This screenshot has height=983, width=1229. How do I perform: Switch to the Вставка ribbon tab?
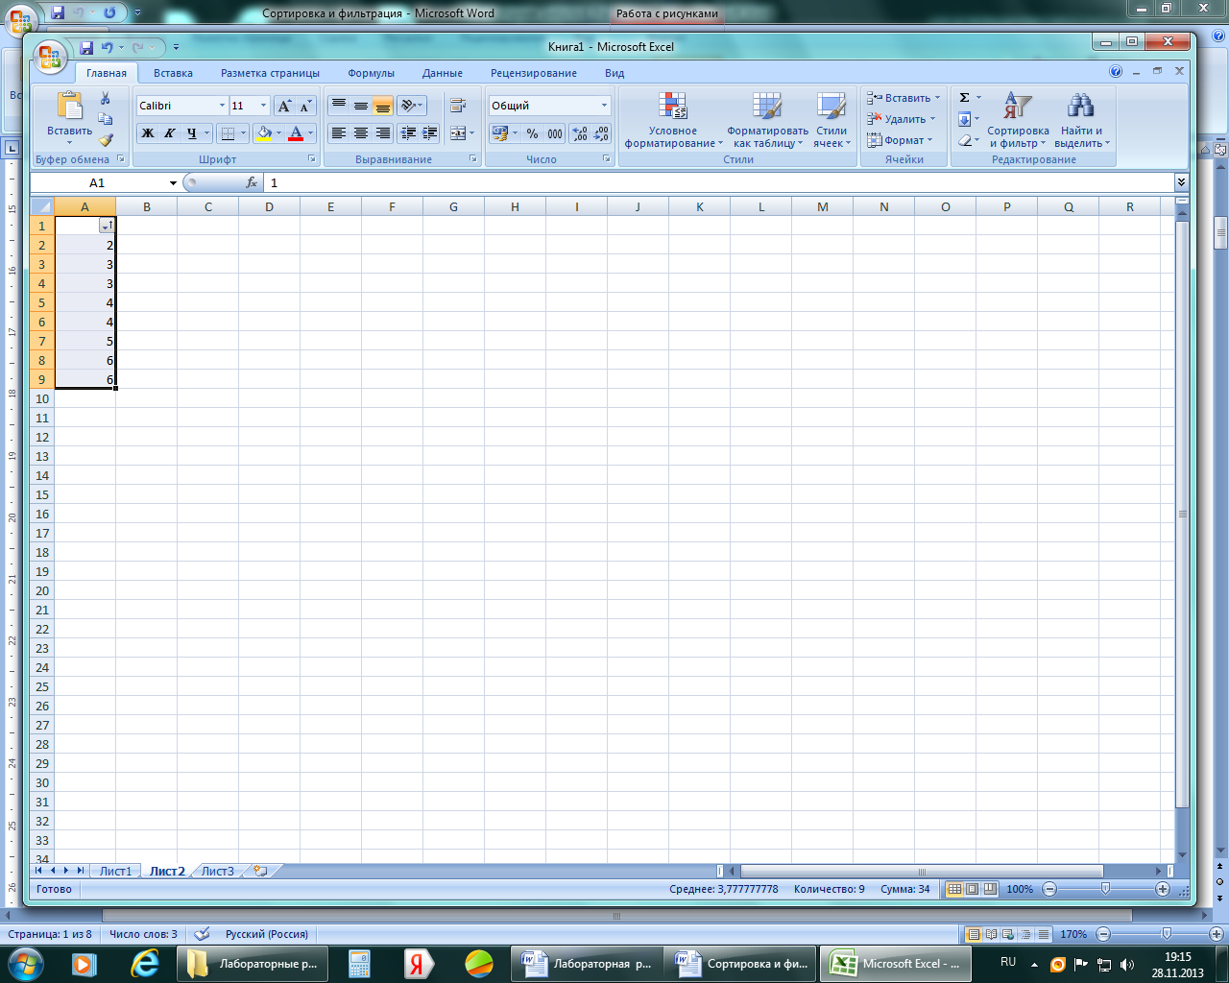[173, 73]
